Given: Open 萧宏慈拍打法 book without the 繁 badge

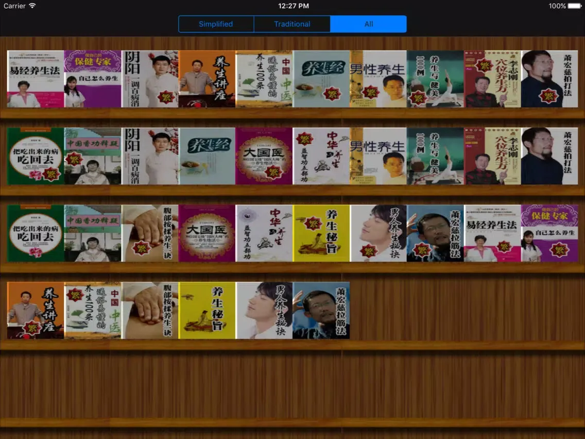Looking at the screenshot, I should tap(549, 156).
